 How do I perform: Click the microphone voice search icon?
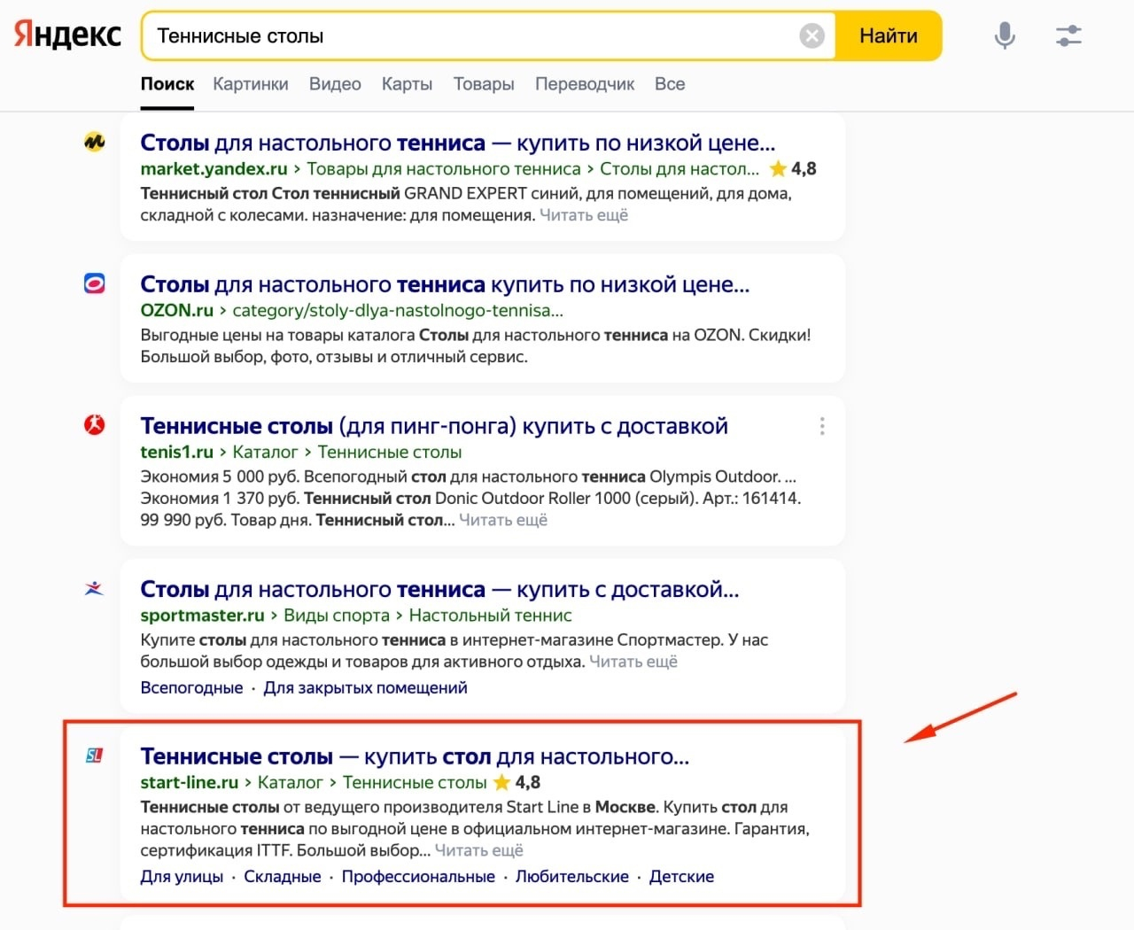pyautogui.click(x=1005, y=35)
